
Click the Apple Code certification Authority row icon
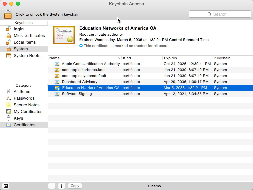click(57, 64)
